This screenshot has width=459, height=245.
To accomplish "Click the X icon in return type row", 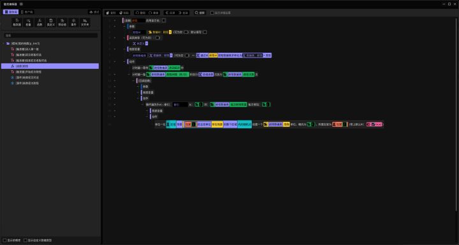I will [135, 43].
